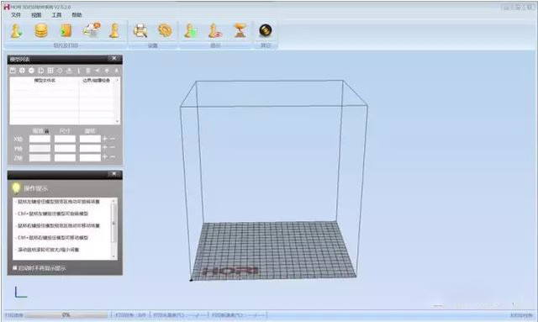
Task: Open the 文件 menu
Action: pos(16,15)
